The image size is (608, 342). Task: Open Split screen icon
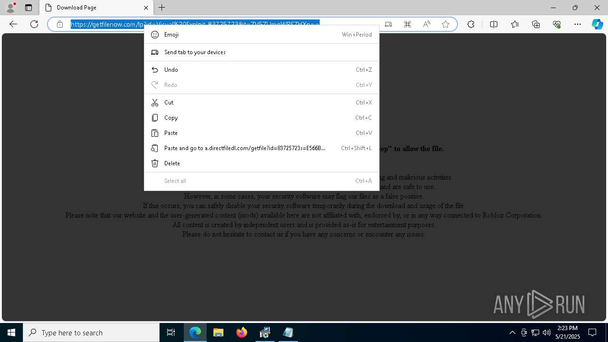pyautogui.click(x=494, y=24)
